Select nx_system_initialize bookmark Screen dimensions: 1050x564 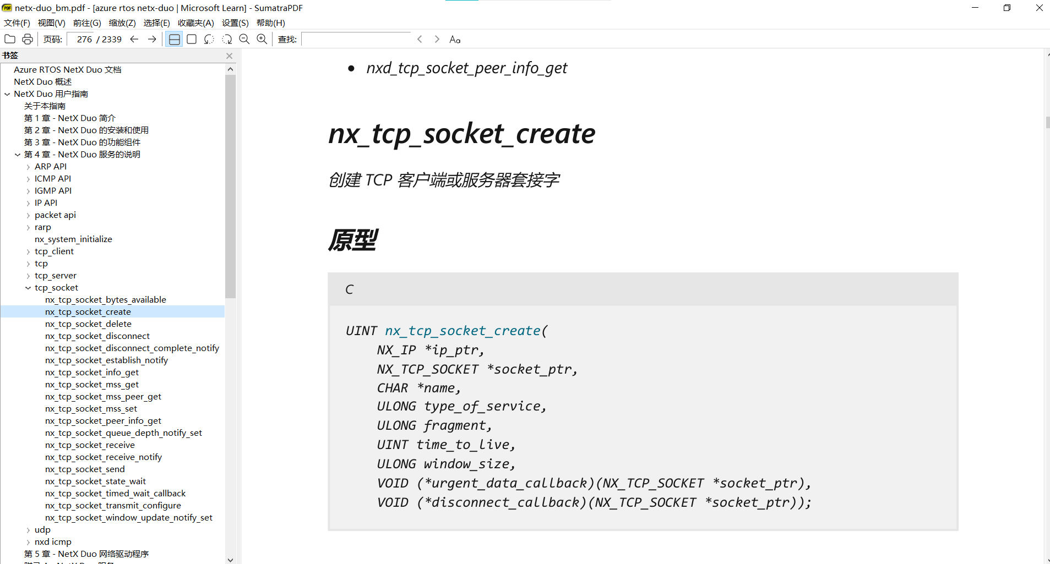pos(73,239)
